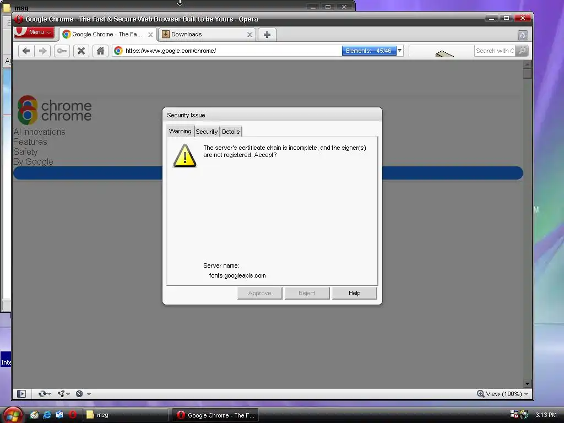The image size is (564, 423).
Task: Click the network icon in system tray
Action: (x=514, y=414)
